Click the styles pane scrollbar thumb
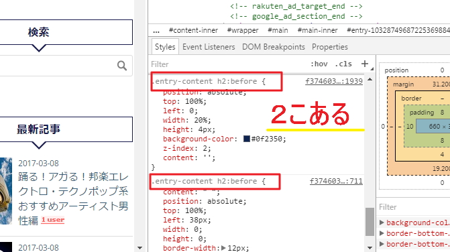 click(x=370, y=222)
